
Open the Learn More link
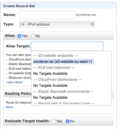point(14,82)
